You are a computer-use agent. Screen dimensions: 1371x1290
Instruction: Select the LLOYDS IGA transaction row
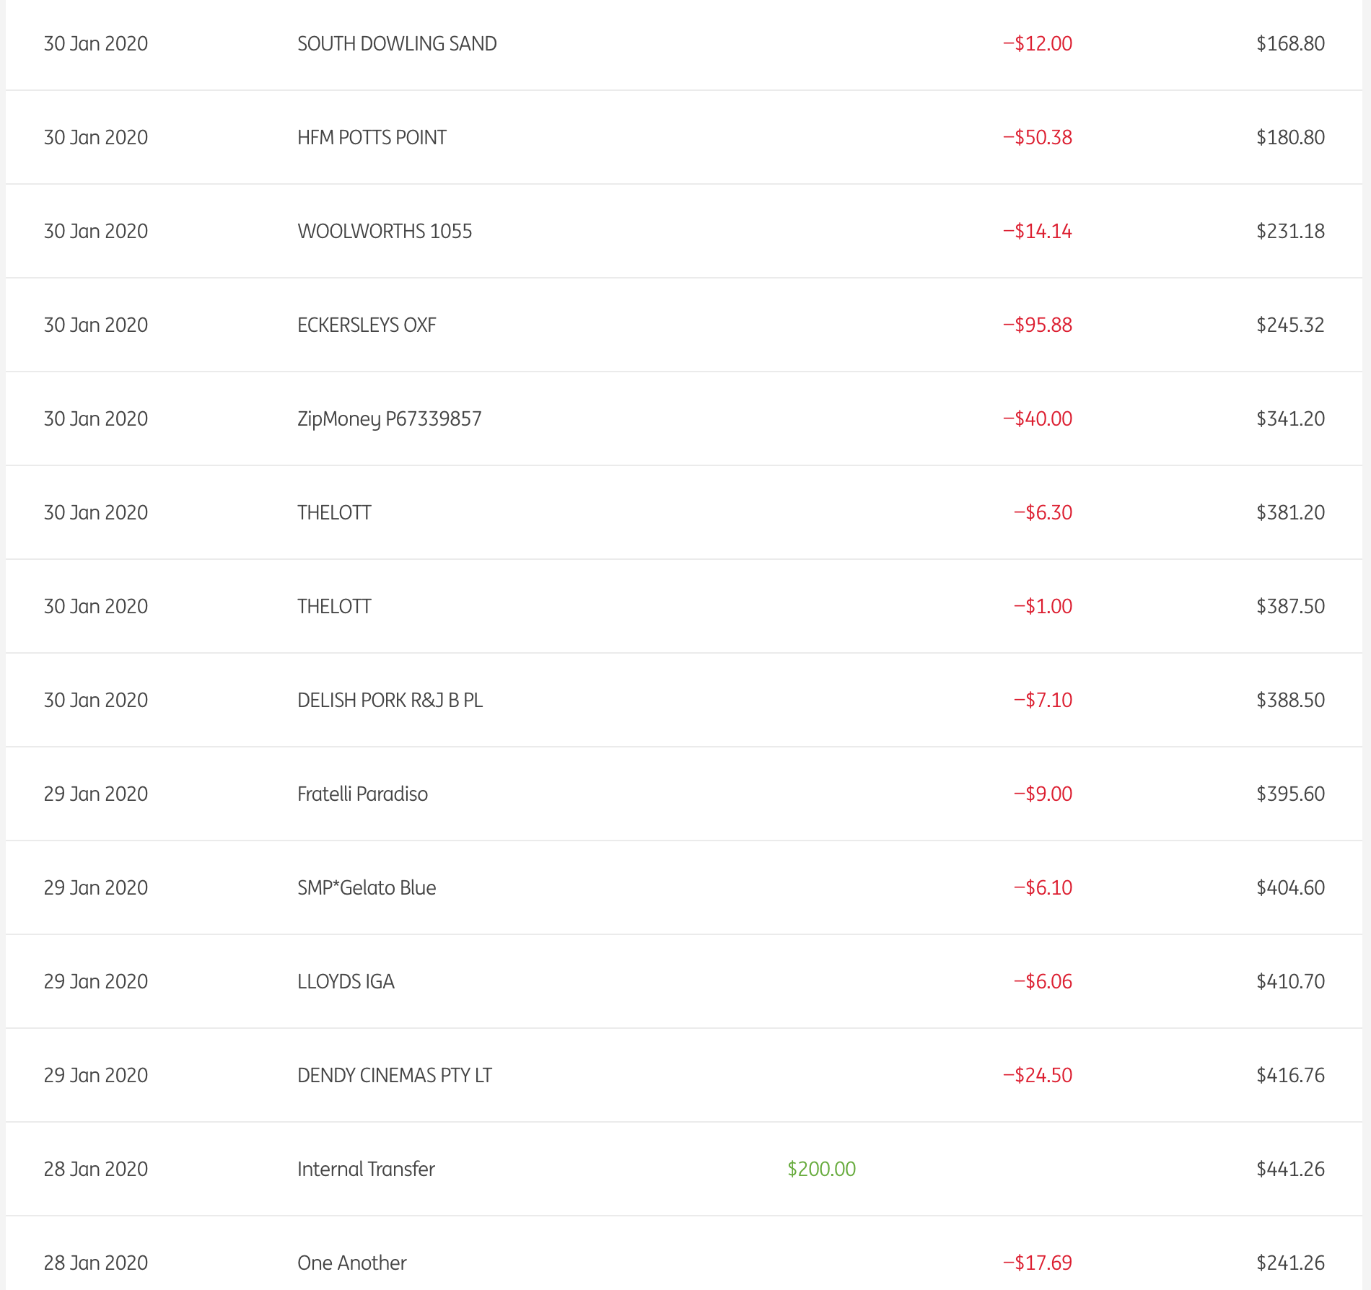[x=346, y=981]
